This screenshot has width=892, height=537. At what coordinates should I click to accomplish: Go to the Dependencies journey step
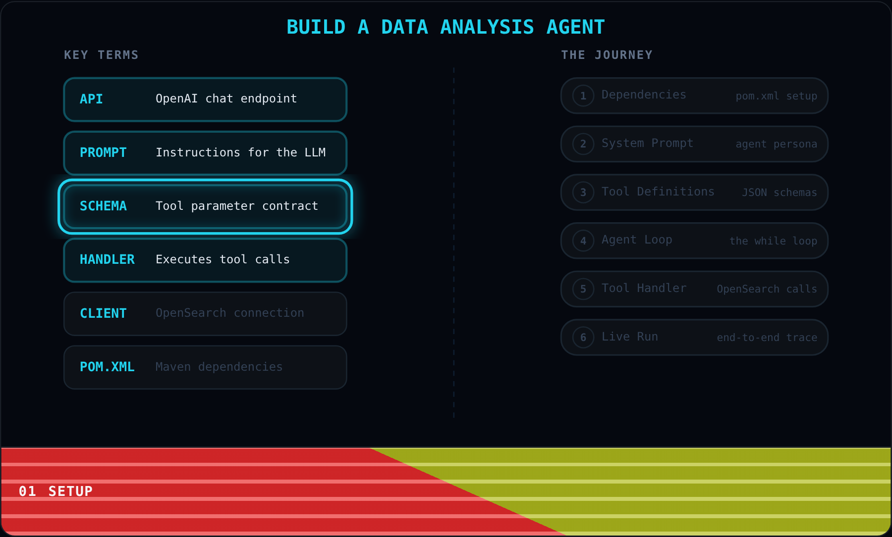pos(694,96)
